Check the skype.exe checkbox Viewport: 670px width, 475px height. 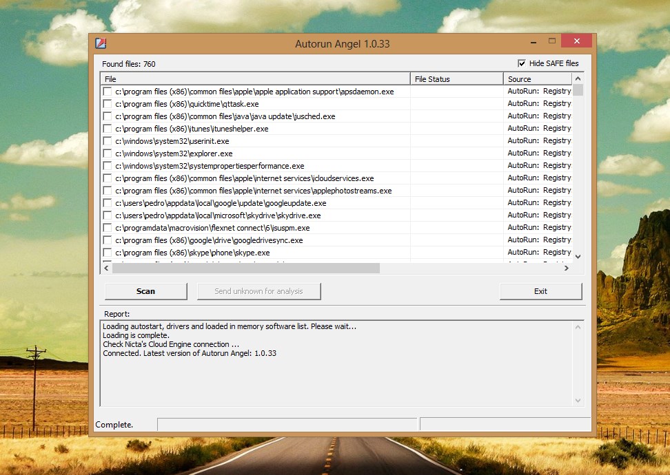coord(108,252)
